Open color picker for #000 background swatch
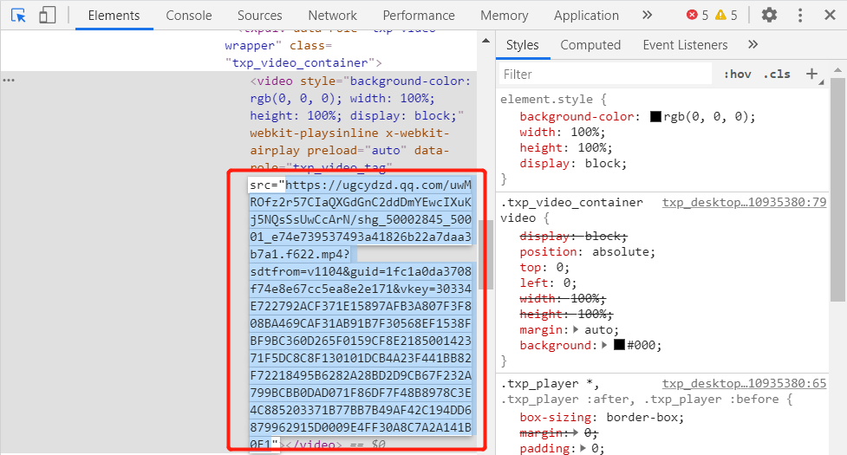The width and height of the screenshot is (847, 455). click(x=620, y=345)
